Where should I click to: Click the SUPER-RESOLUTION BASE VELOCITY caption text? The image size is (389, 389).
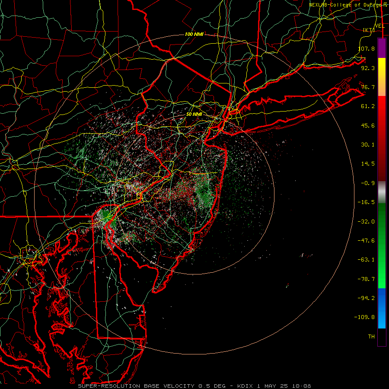[x=136, y=386]
